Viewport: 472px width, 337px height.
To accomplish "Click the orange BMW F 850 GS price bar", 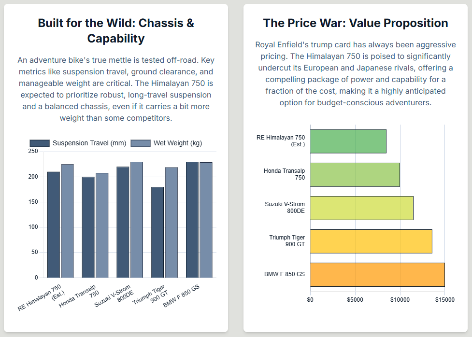I will point(377,275).
